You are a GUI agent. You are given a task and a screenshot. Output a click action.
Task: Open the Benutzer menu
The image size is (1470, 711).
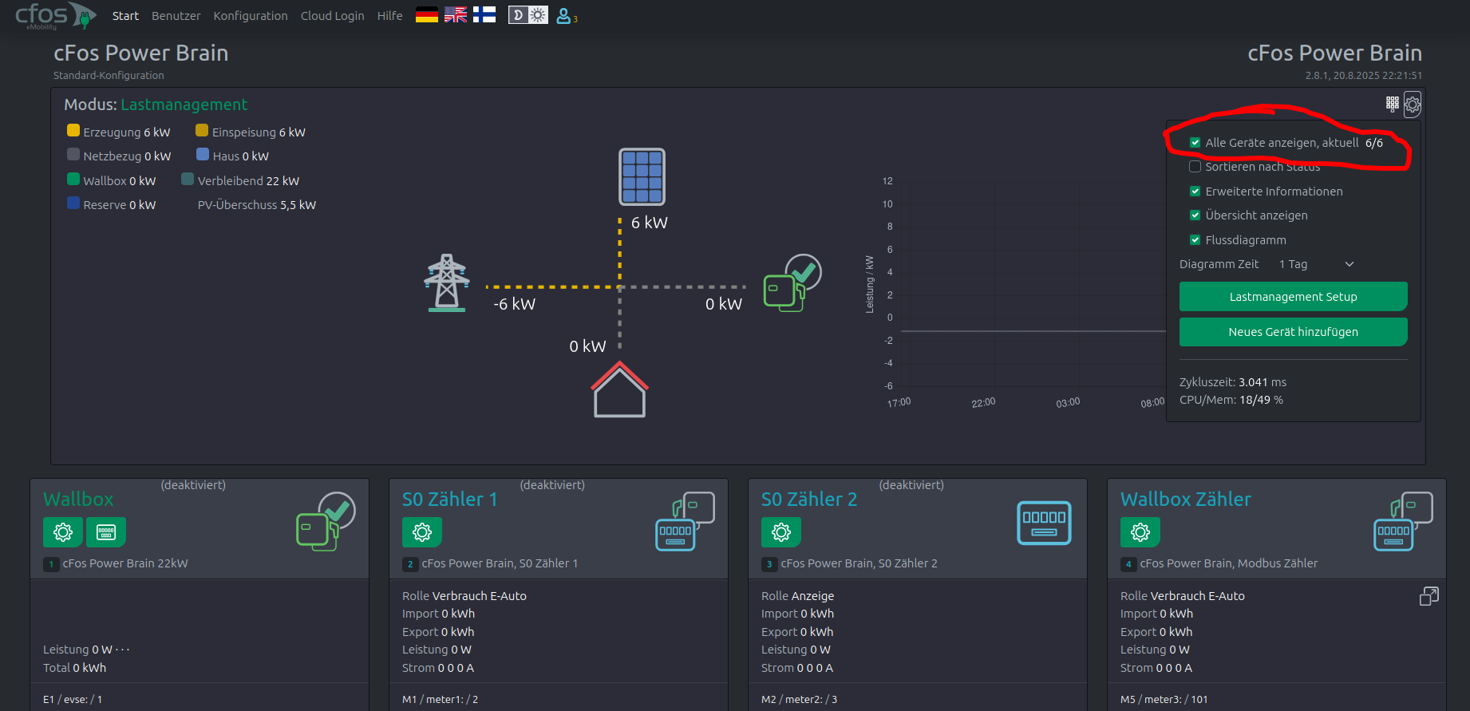176,16
